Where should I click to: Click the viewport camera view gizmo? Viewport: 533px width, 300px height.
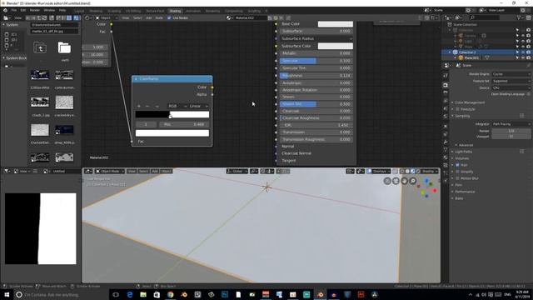click(396, 181)
